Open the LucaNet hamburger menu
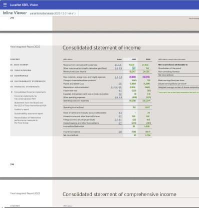The width and height of the screenshot is (199, 208). [5, 5]
